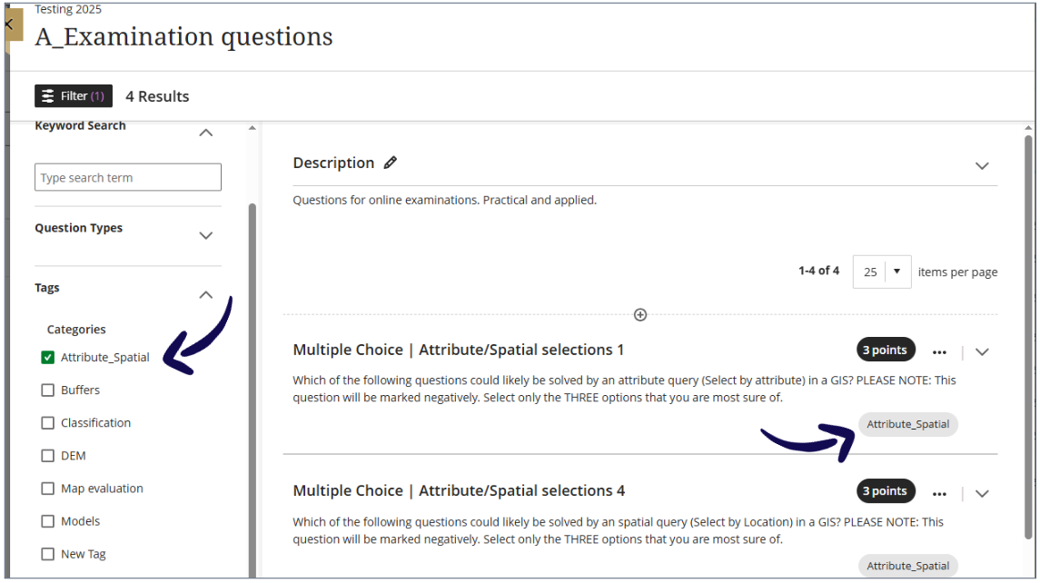This screenshot has width=1040, height=583.
Task: Check the Models tag checkbox
Action: tap(48, 520)
